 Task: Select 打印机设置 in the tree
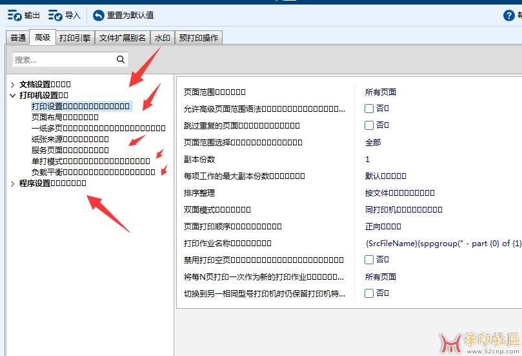pyautogui.click(x=44, y=96)
